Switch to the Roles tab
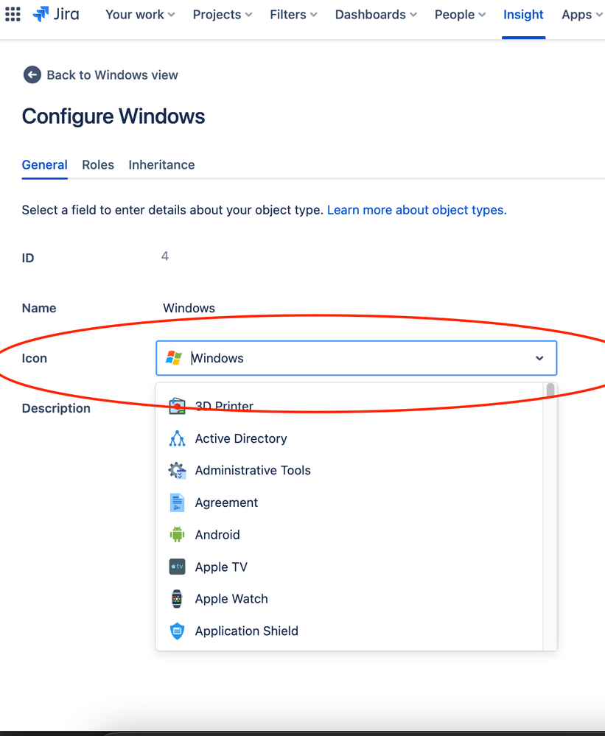The image size is (605, 736). click(98, 165)
